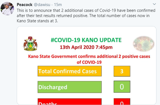Click the red box showing 0 deaths

point(122,101)
